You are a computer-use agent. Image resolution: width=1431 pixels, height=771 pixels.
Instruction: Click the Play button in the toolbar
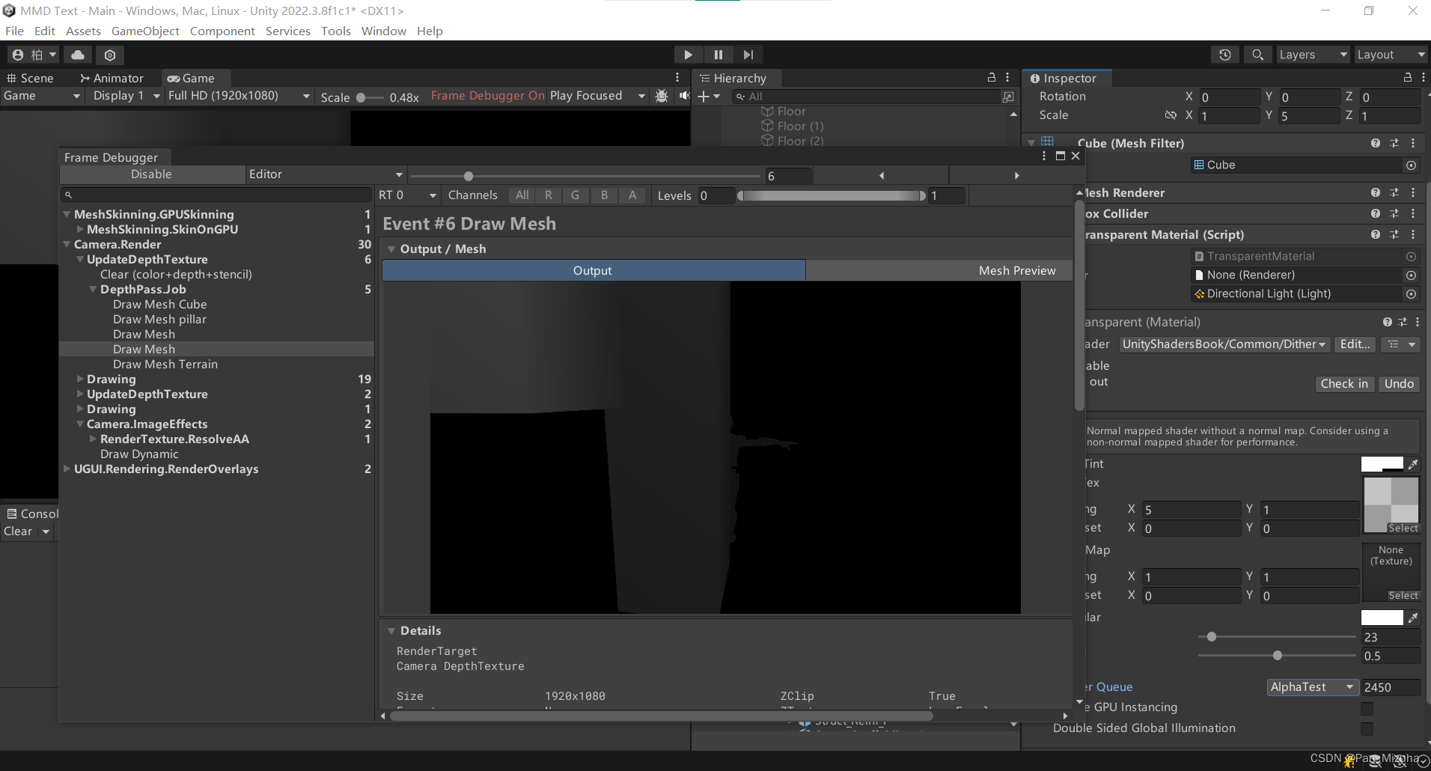point(688,54)
